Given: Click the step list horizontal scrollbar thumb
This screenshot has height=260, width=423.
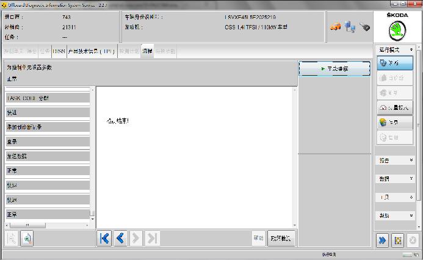Looking at the screenshot, I should pos(27,225).
